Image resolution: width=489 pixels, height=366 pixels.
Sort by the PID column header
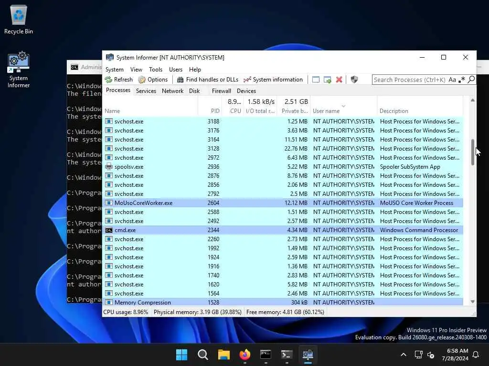(210, 106)
